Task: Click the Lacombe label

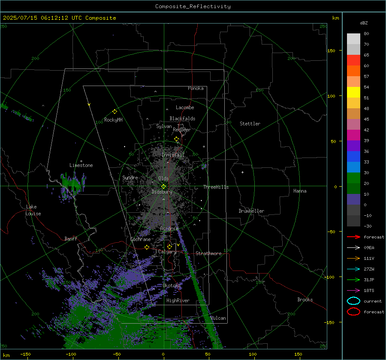Action: (x=185, y=107)
